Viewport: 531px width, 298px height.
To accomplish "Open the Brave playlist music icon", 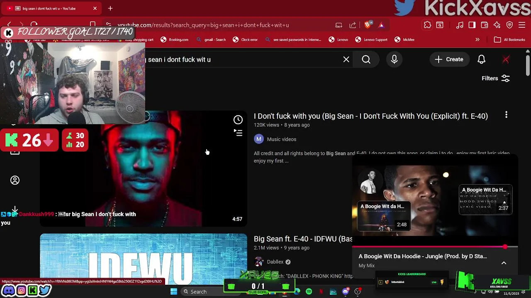I will (x=460, y=25).
